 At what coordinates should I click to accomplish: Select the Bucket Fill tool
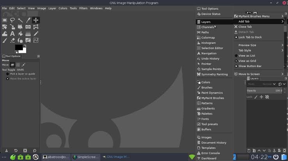point(20,34)
